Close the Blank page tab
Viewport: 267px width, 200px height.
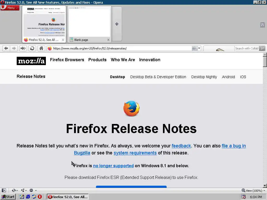pos(108,40)
